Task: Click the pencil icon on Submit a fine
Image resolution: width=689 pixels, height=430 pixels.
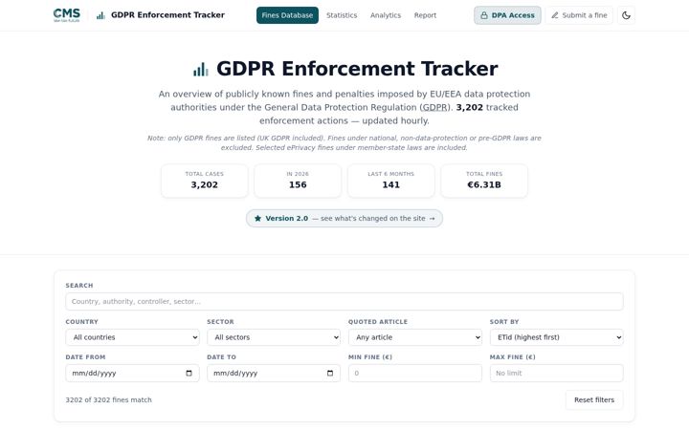Action: 555,15
